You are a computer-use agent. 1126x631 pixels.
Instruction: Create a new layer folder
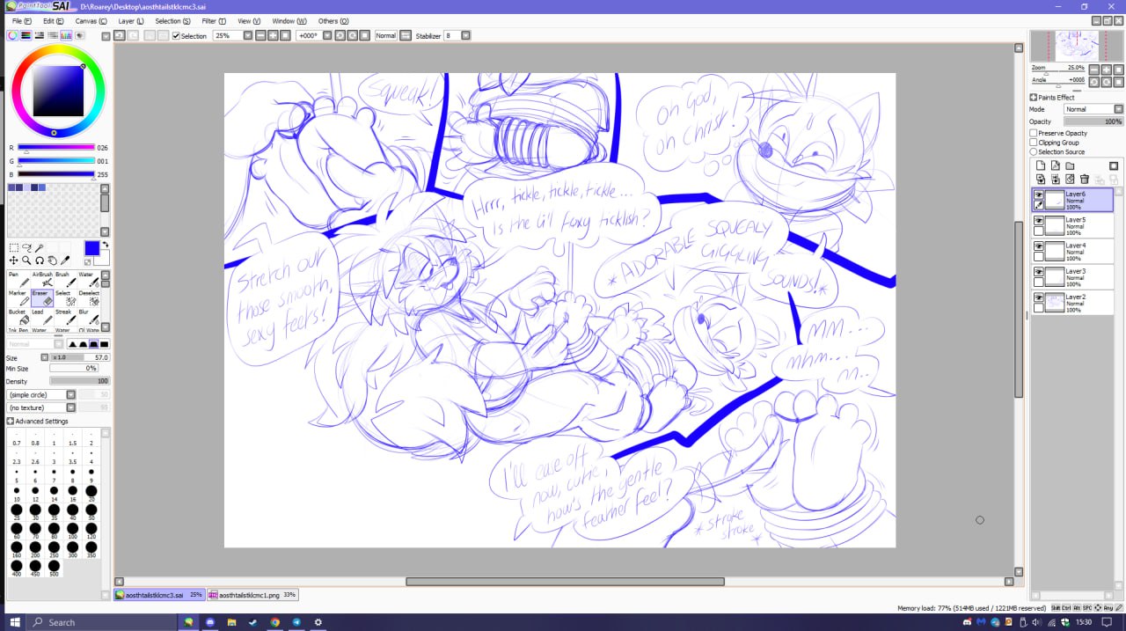1070,165
